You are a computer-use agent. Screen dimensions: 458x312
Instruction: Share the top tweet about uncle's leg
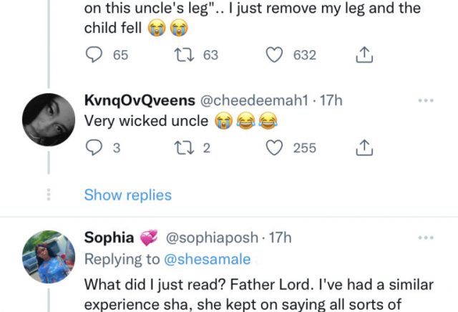pos(364,54)
